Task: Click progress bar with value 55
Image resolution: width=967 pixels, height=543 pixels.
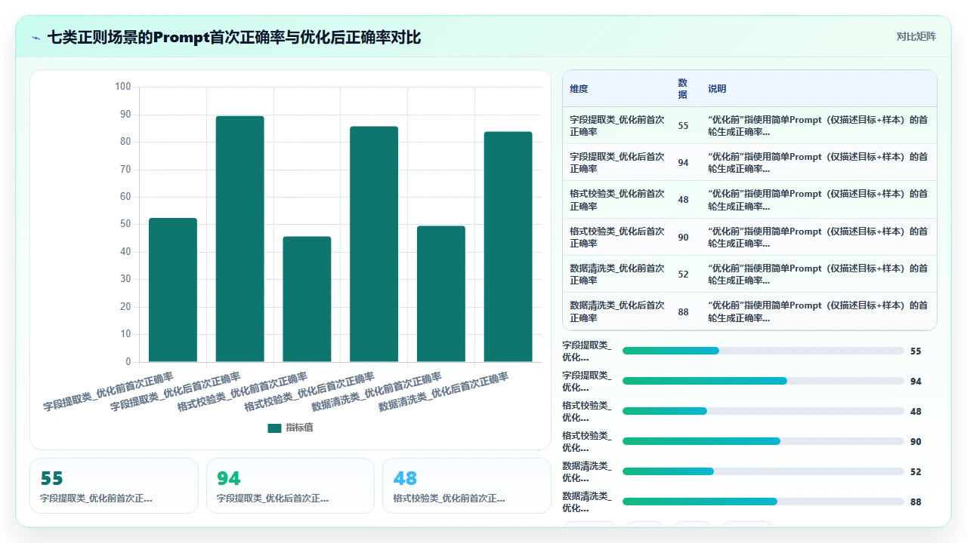Action: [x=763, y=351]
